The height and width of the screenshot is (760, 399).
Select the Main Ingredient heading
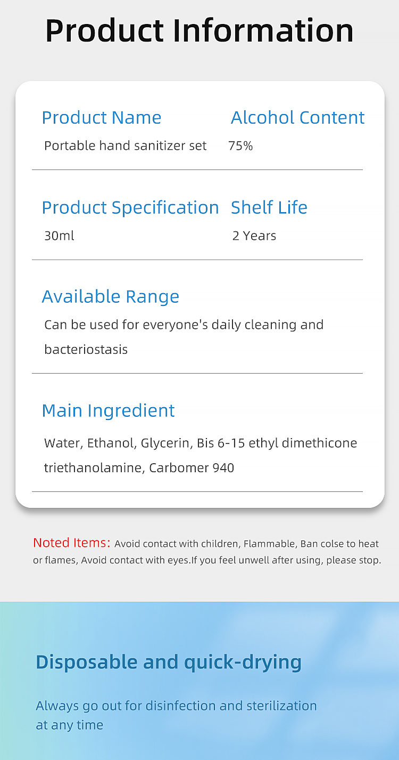(108, 410)
